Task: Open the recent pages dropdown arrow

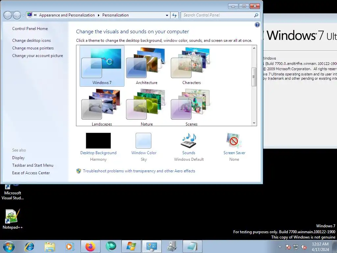Action: pyautogui.click(x=23, y=15)
